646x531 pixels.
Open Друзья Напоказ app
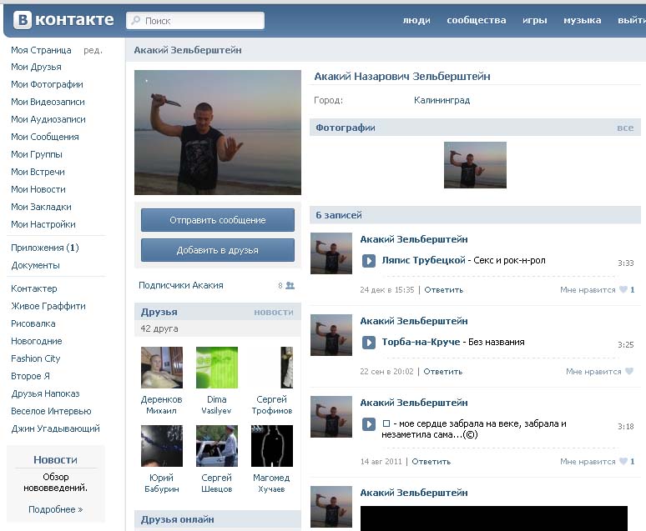[45, 393]
